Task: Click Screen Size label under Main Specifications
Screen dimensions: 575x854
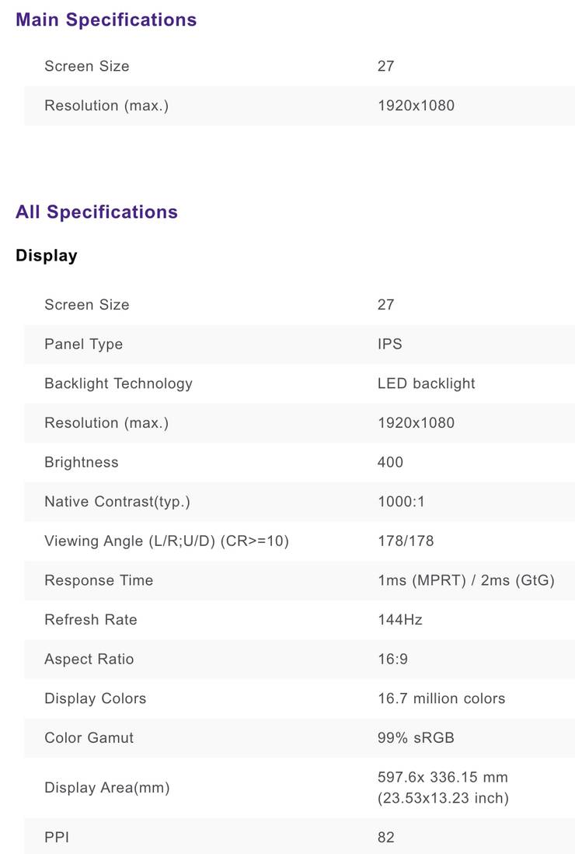Action: 86,66
